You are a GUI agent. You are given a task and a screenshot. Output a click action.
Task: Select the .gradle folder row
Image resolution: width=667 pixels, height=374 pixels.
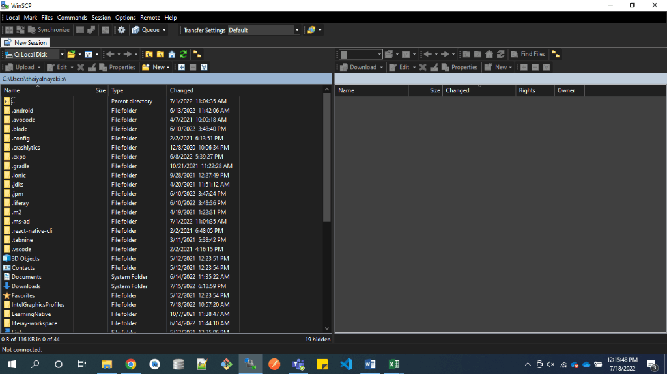[119, 166]
